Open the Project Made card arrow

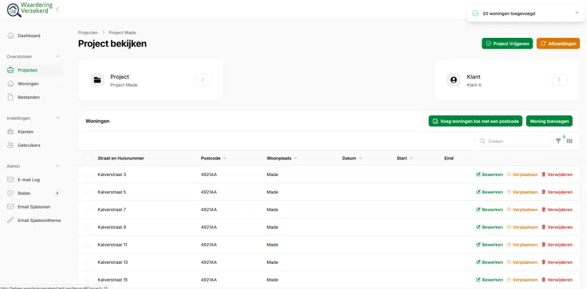(204, 80)
